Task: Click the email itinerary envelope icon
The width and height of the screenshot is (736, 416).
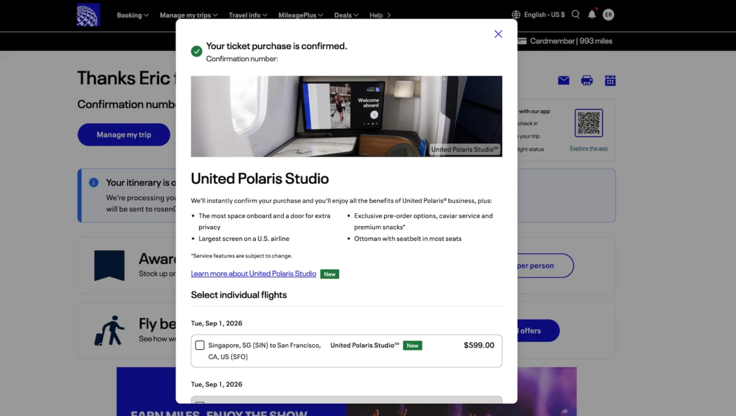Action: pos(564,80)
